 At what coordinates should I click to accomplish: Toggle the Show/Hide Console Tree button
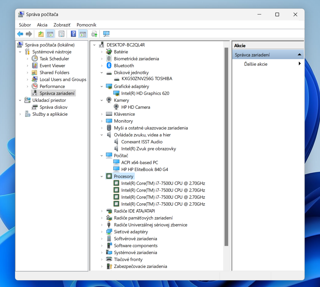(x=50, y=34)
